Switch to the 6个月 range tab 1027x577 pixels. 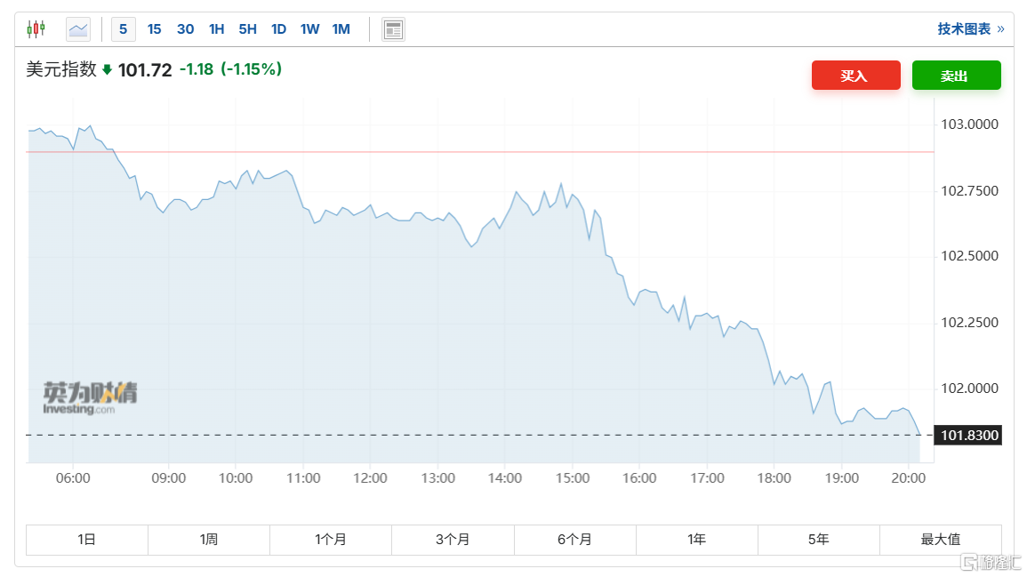pos(574,540)
